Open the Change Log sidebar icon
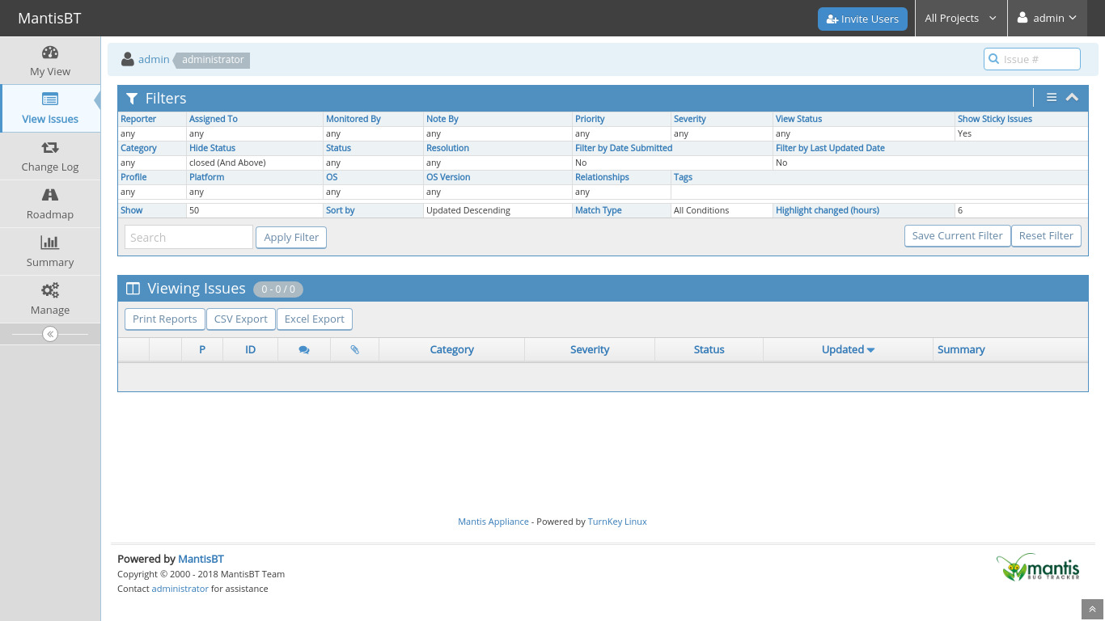 click(x=50, y=148)
